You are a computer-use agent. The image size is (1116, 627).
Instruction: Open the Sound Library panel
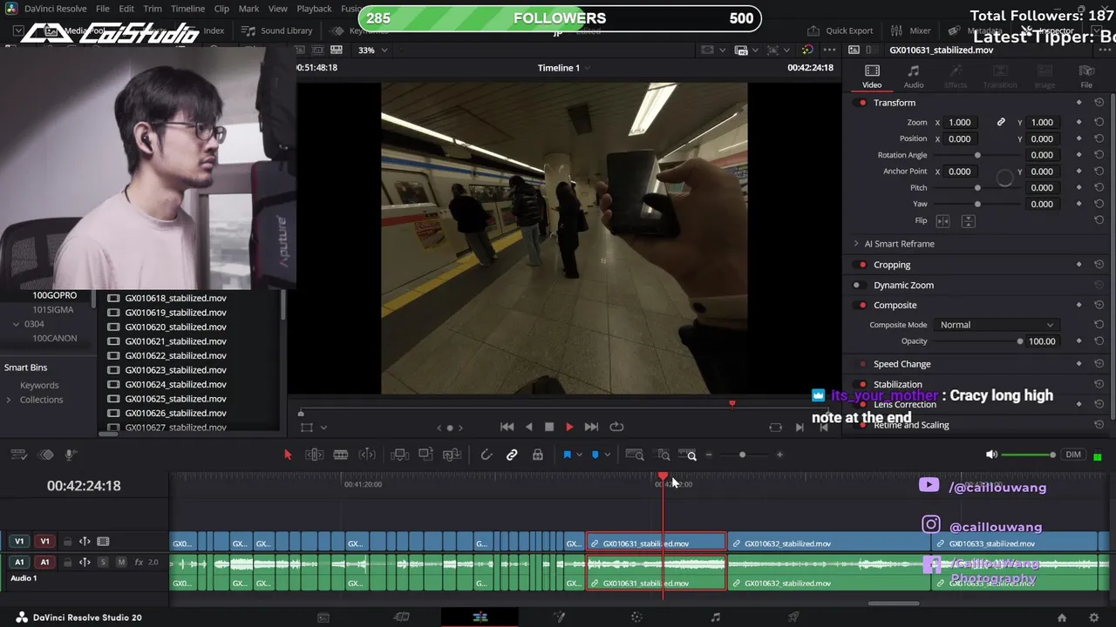pos(276,30)
